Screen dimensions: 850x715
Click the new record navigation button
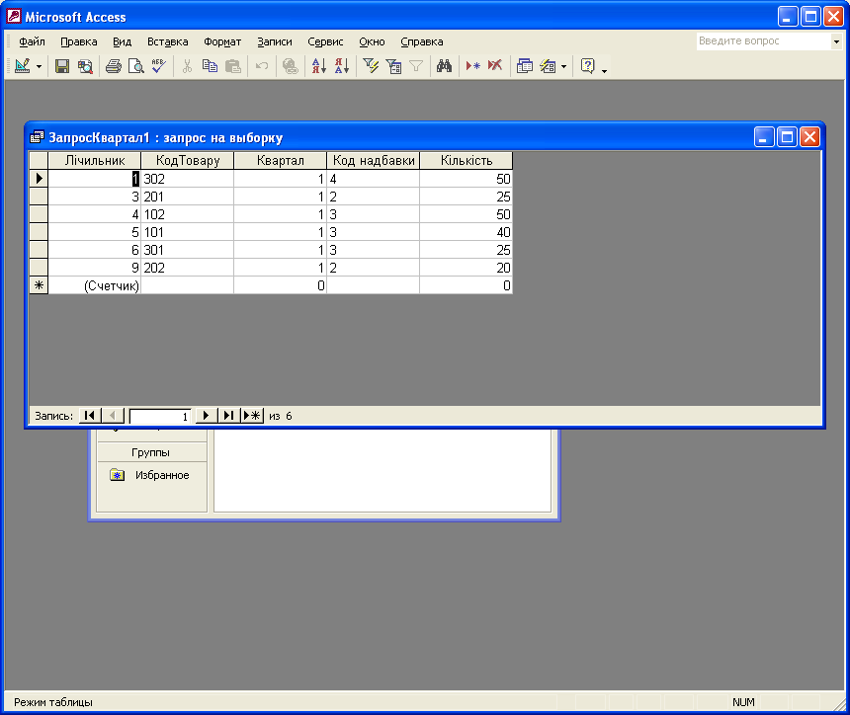click(252, 416)
